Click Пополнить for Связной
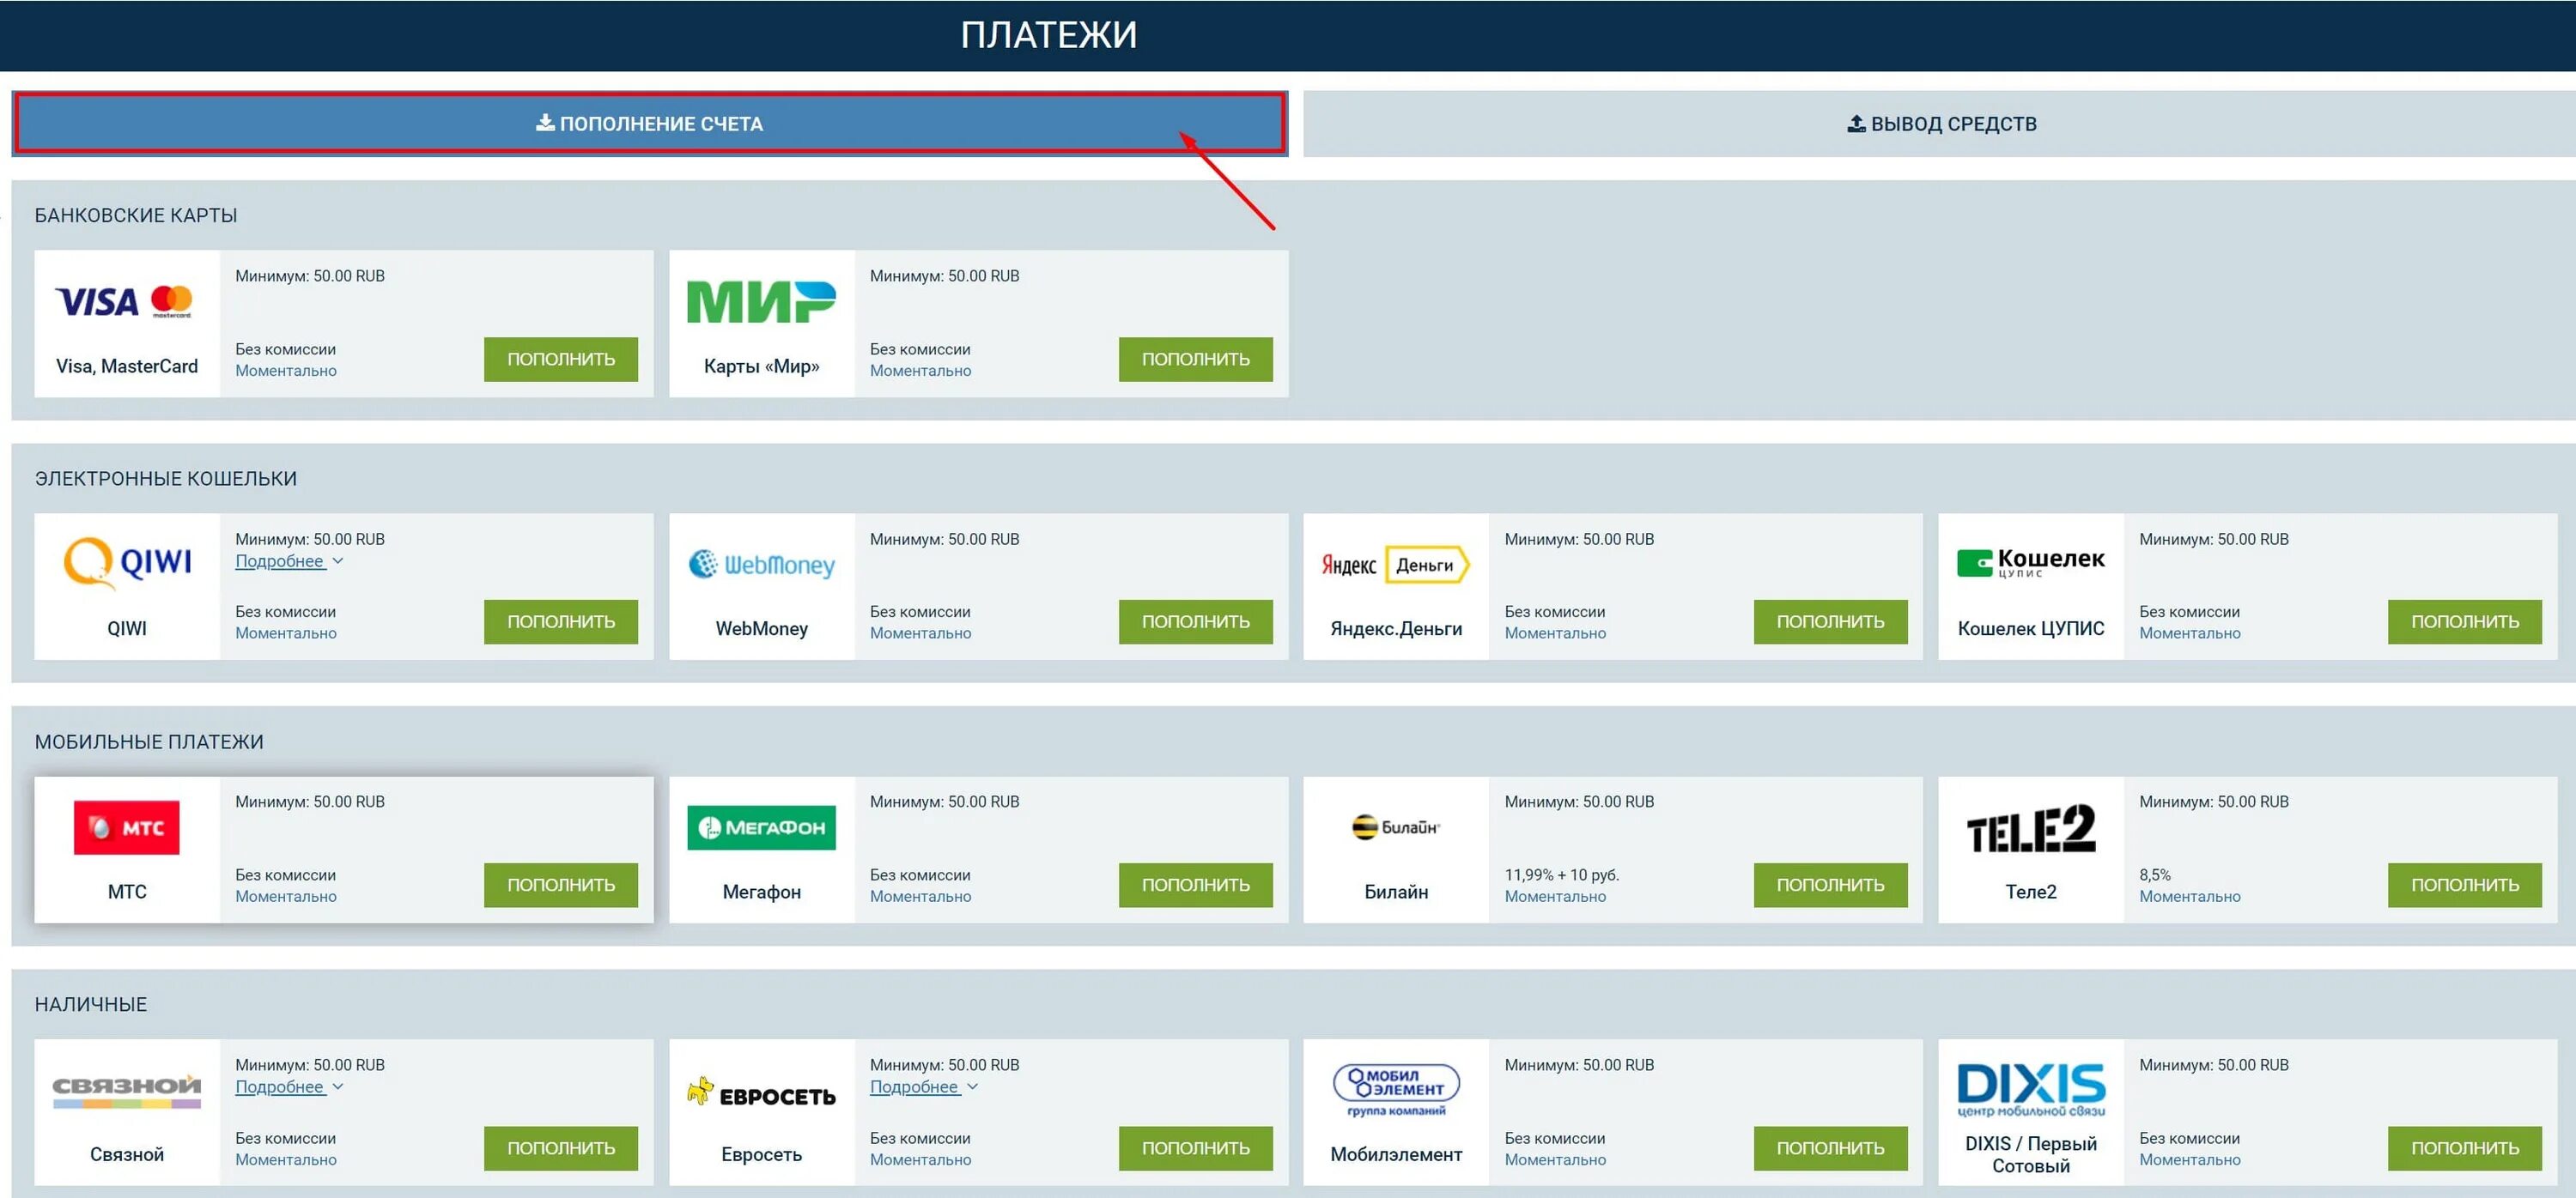The image size is (2576, 1198). [560, 1148]
